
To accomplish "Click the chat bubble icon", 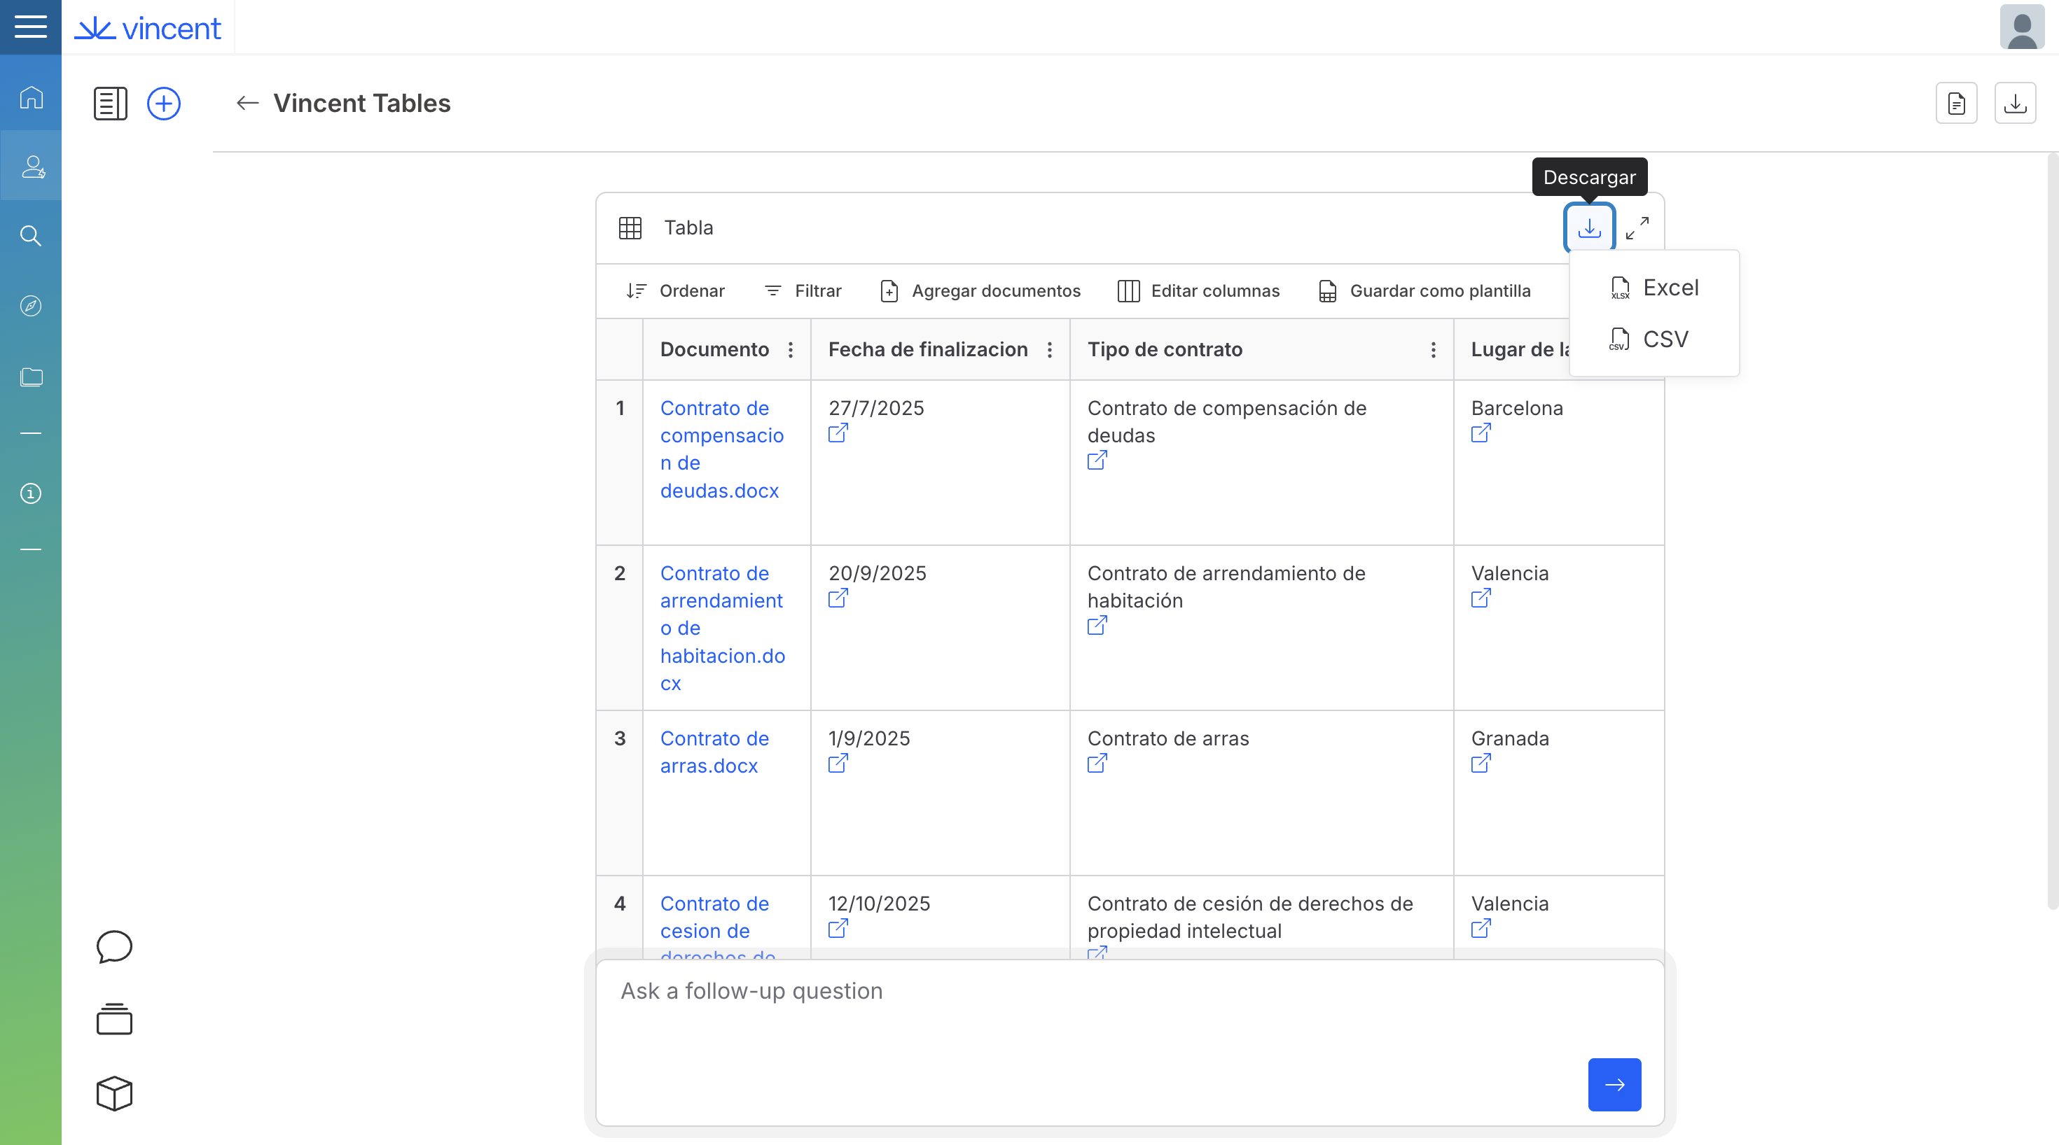I will [x=114, y=947].
